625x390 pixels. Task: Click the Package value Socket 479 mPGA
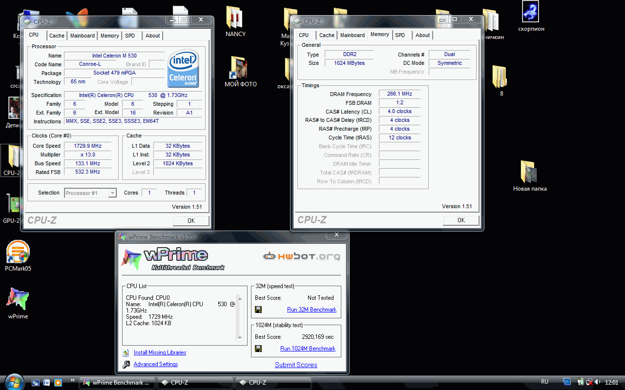pyautogui.click(x=114, y=73)
